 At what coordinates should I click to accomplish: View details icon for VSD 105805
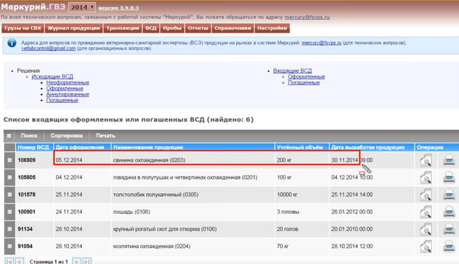pyautogui.click(x=425, y=178)
